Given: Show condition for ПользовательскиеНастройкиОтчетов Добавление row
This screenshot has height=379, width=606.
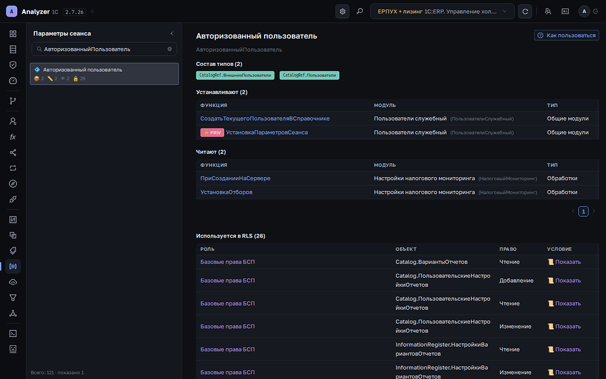Looking at the screenshot, I should pos(564,280).
